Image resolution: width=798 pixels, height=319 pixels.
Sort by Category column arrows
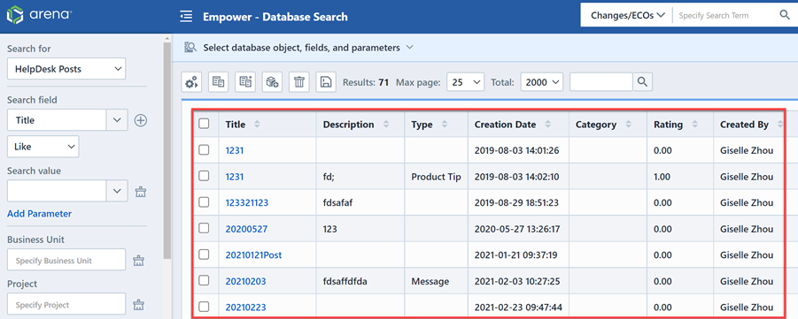(629, 125)
